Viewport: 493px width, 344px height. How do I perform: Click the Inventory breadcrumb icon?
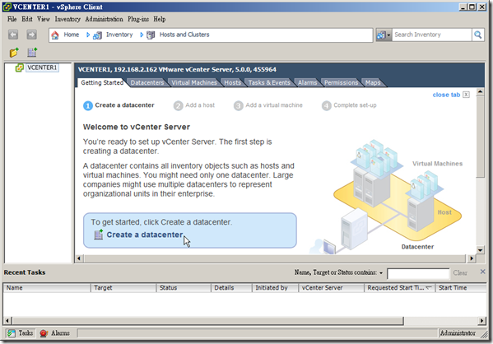(97, 35)
